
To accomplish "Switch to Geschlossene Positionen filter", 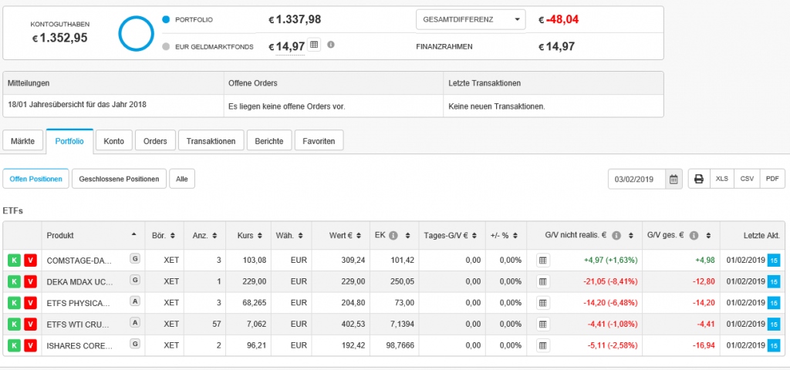I will [119, 179].
